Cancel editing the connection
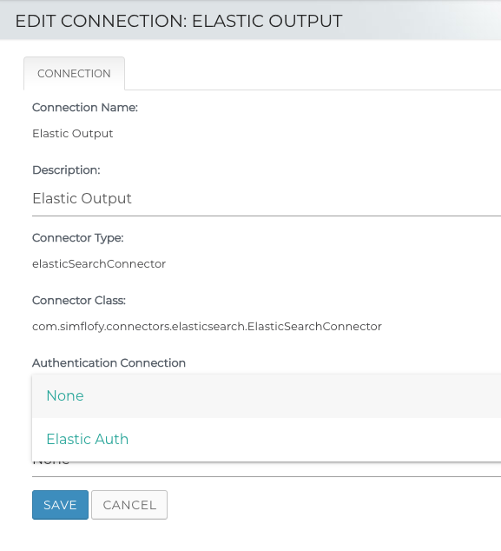Image resolution: width=501 pixels, height=551 pixels. (129, 505)
